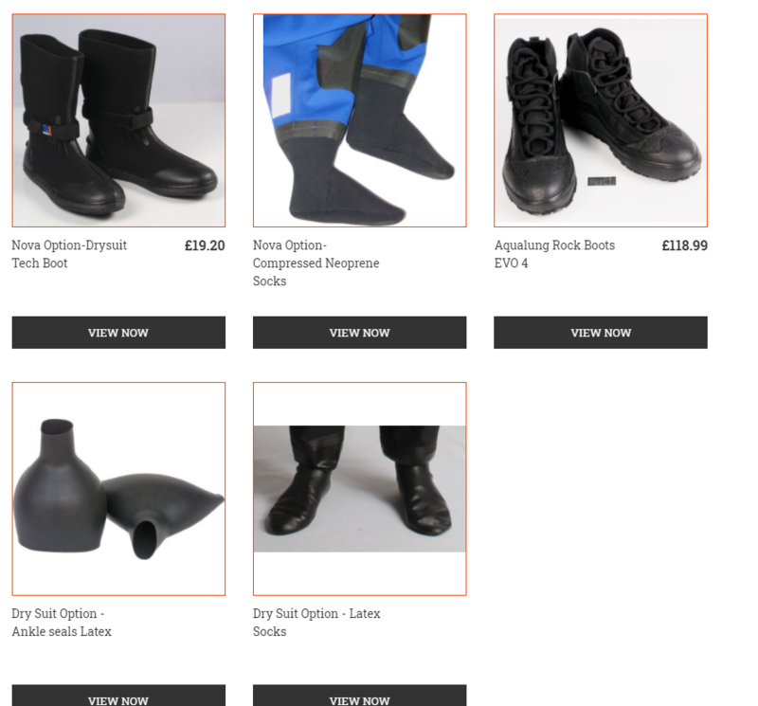
Task: Open the Latex Socks product image
Action: (x=360, y=489)
